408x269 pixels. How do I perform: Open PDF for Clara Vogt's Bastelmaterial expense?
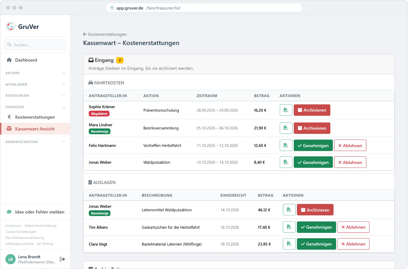coord(289,244)
